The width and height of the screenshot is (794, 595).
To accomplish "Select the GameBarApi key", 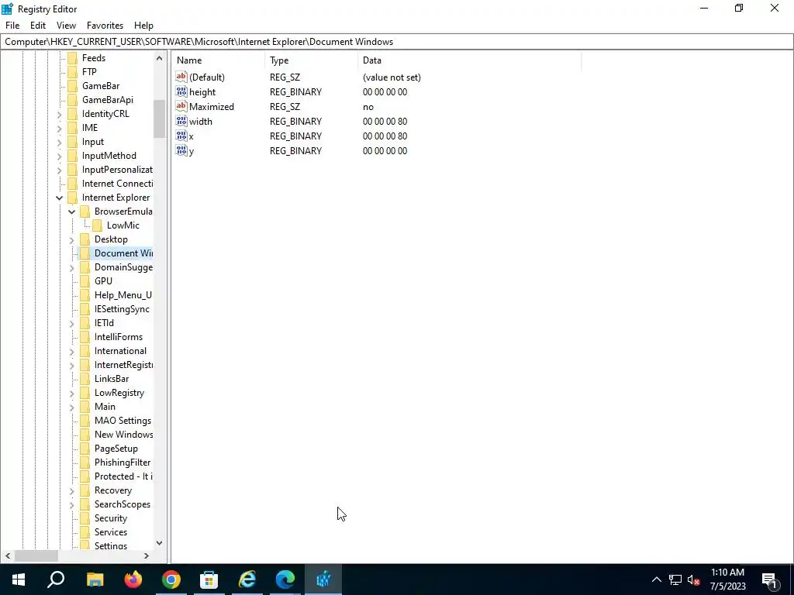I will (108, 100).
